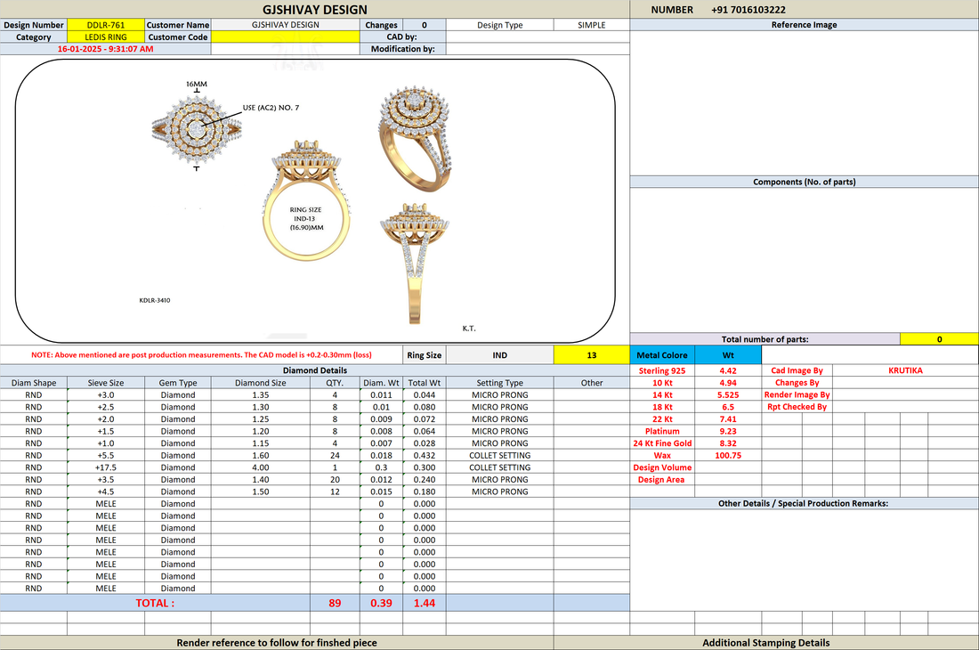Click the Render Image By label
979x650 pixels.
pos(797,394)
